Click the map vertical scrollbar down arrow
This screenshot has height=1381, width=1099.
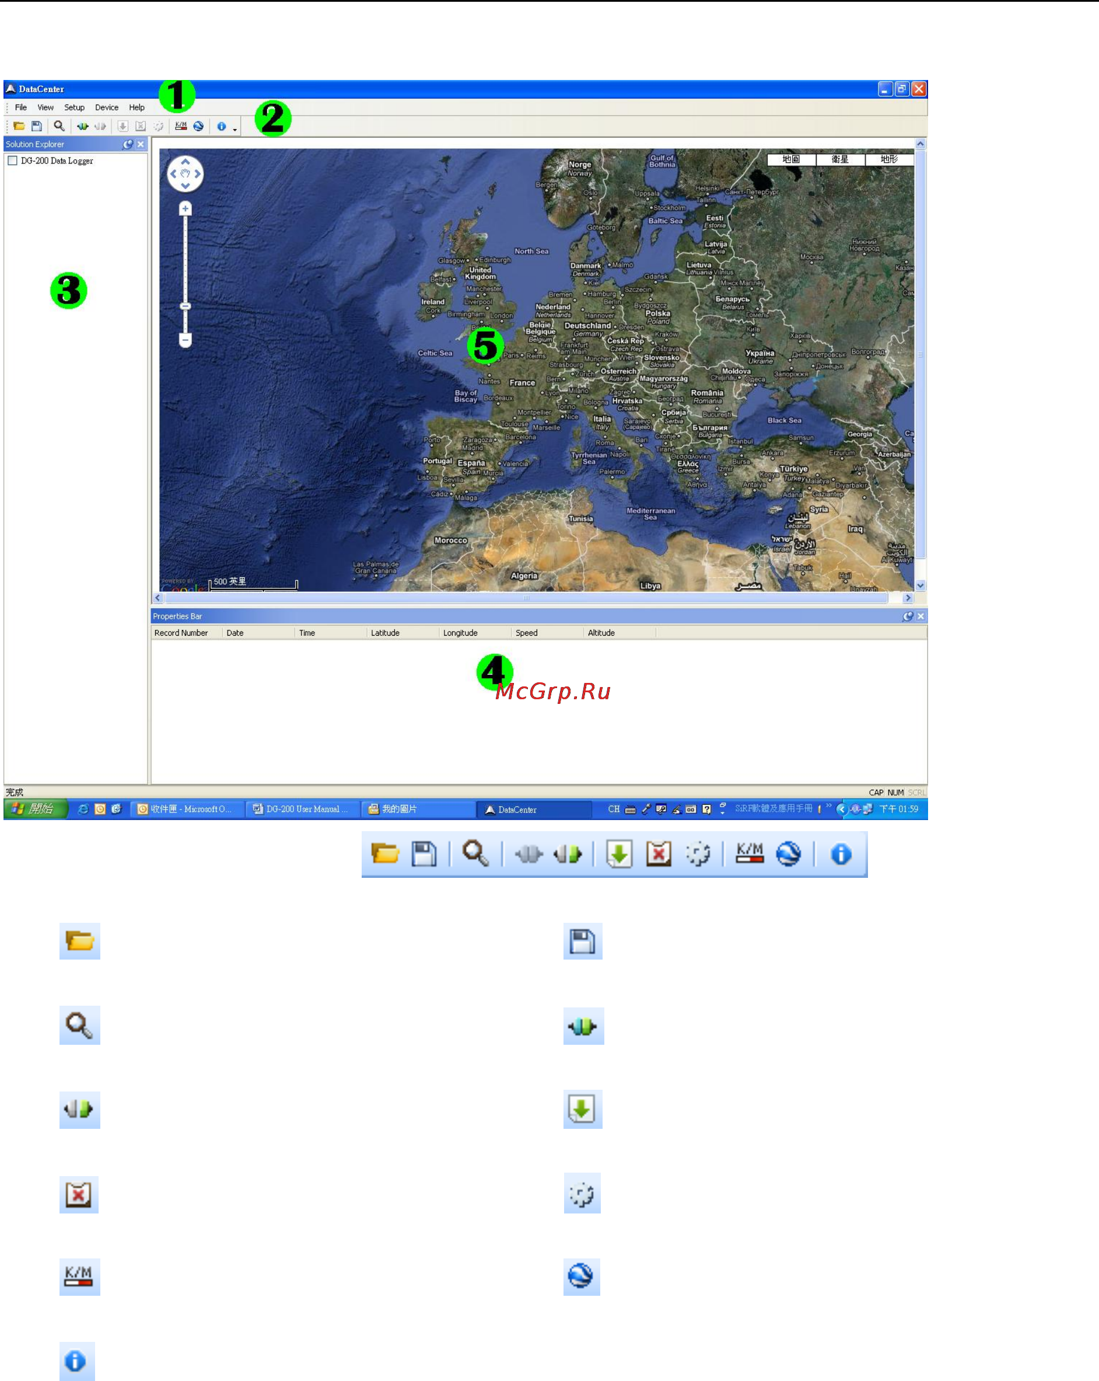coord(921,585)
